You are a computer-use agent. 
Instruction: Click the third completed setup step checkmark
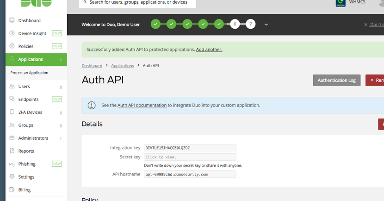click(x=187, y=24)
